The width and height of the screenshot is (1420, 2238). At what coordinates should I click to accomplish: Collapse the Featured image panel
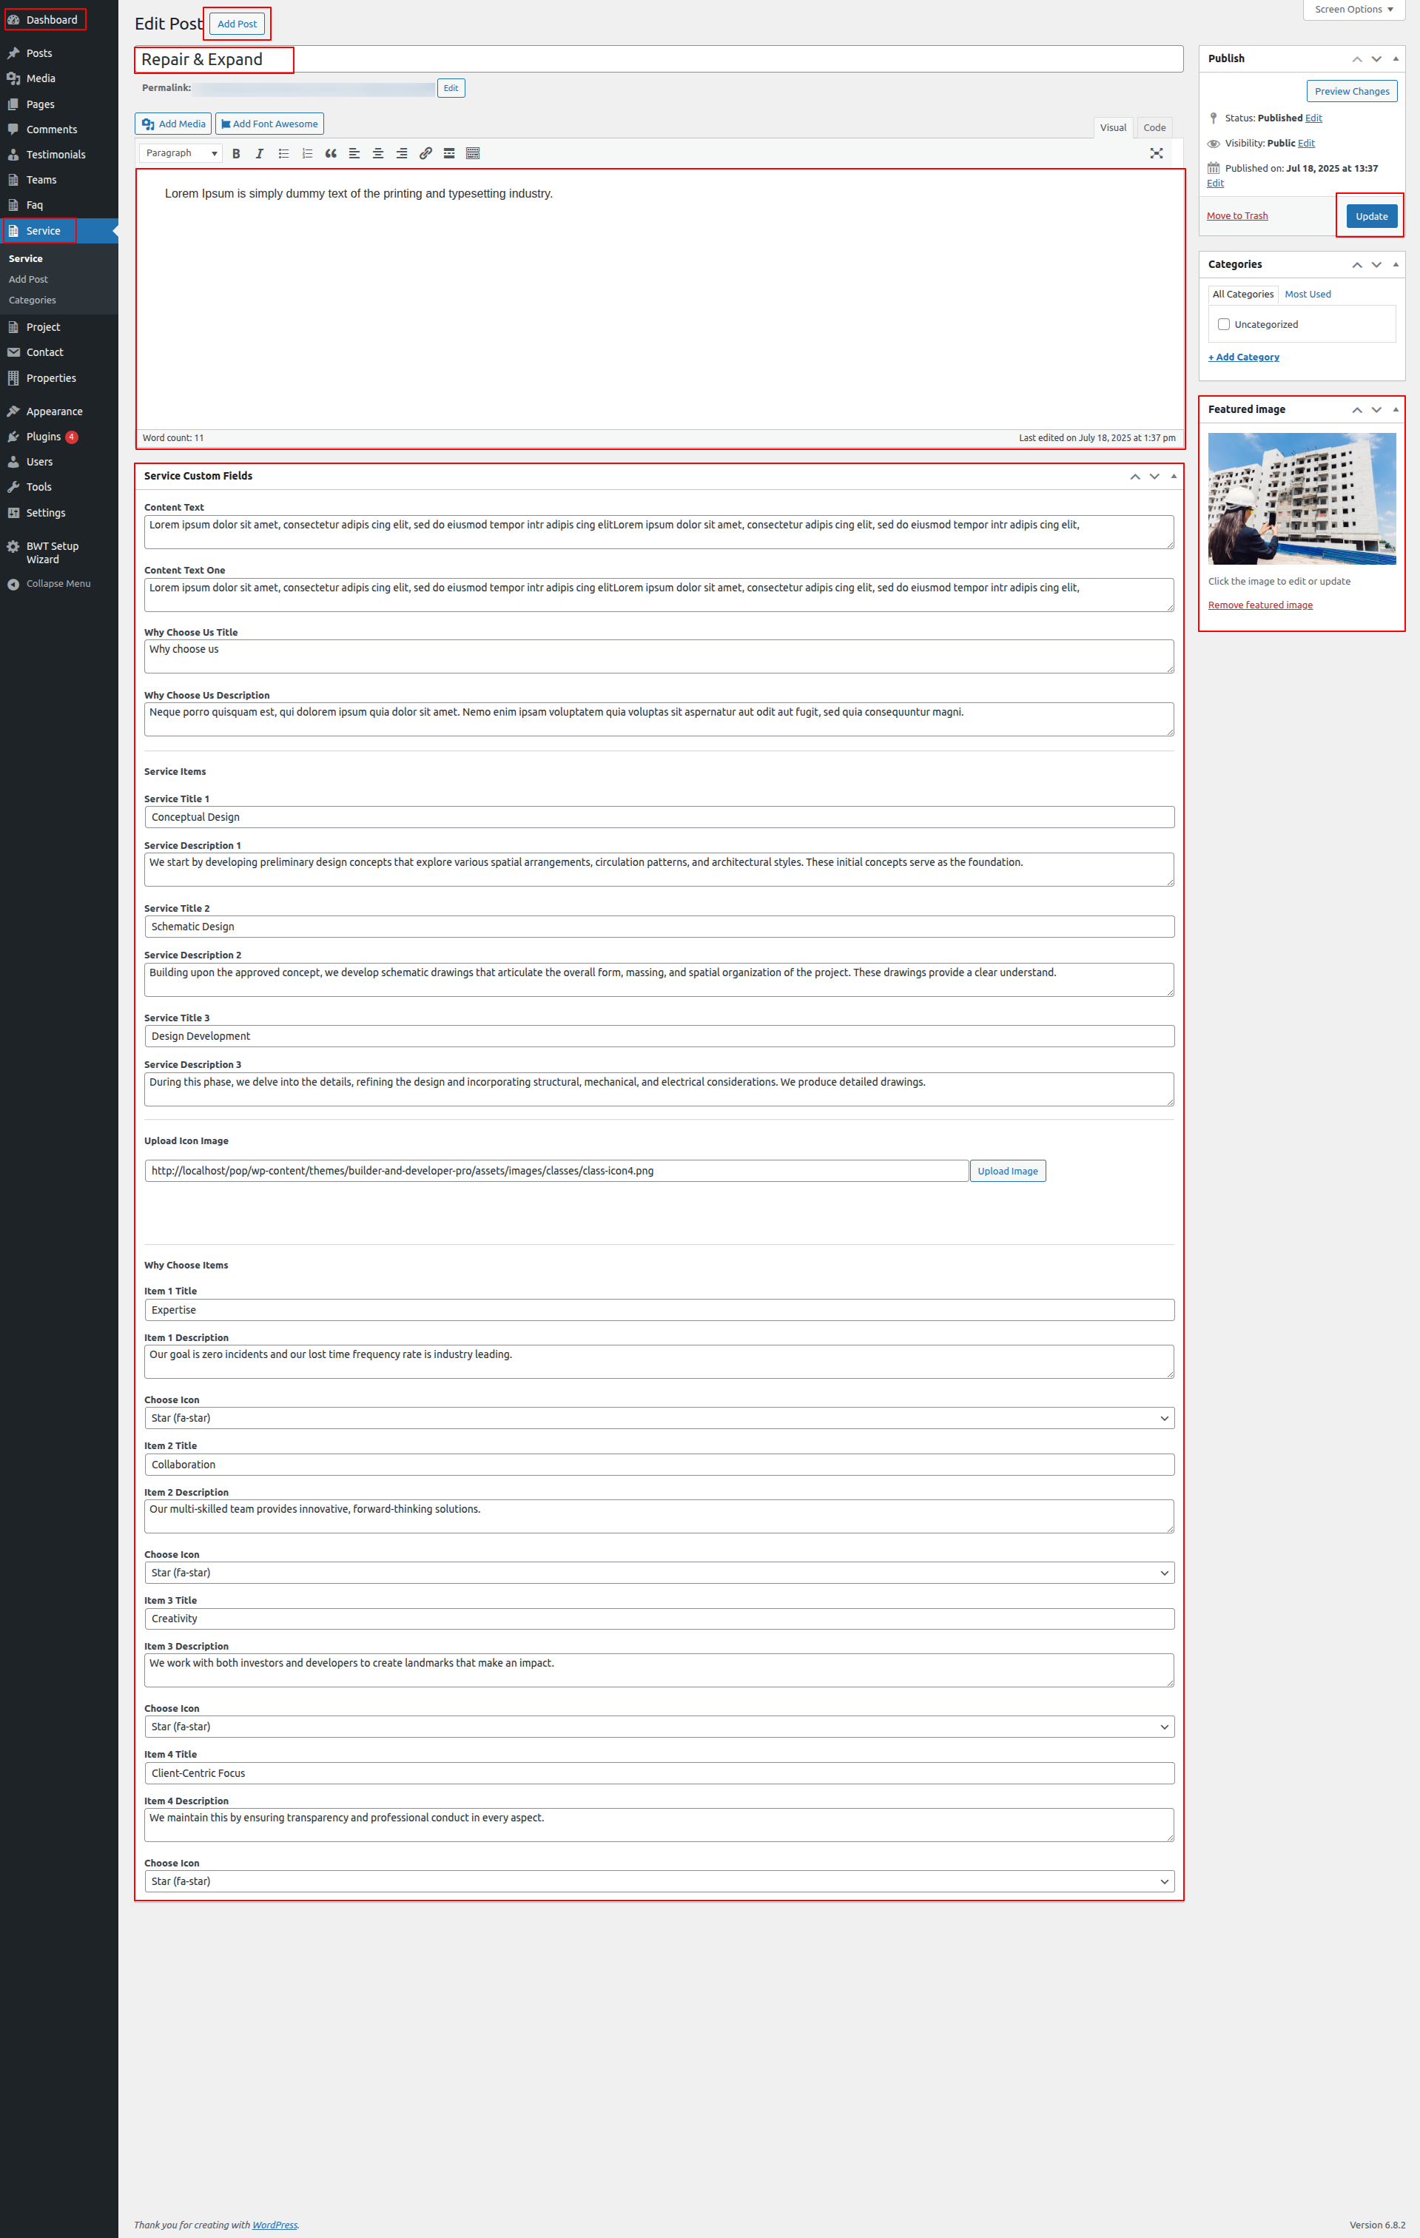[x=1395, y=409]
